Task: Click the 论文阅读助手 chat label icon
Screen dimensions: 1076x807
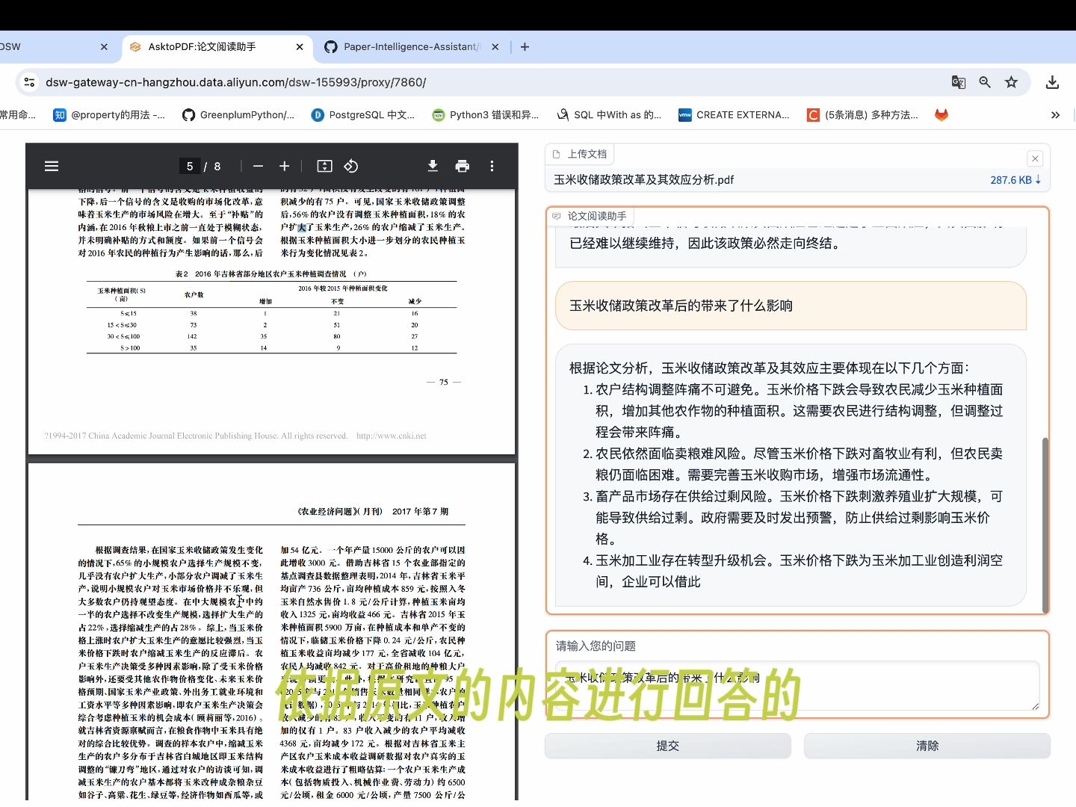Action: click(x=556, y=216)
